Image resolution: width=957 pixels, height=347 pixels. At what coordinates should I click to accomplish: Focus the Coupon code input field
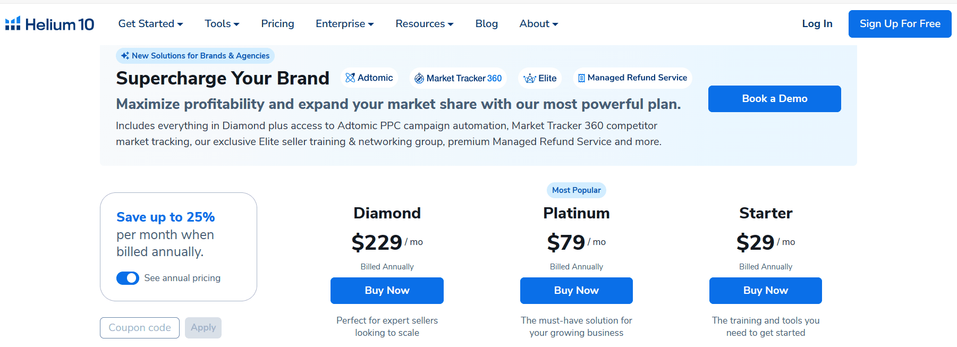point(140,328)
